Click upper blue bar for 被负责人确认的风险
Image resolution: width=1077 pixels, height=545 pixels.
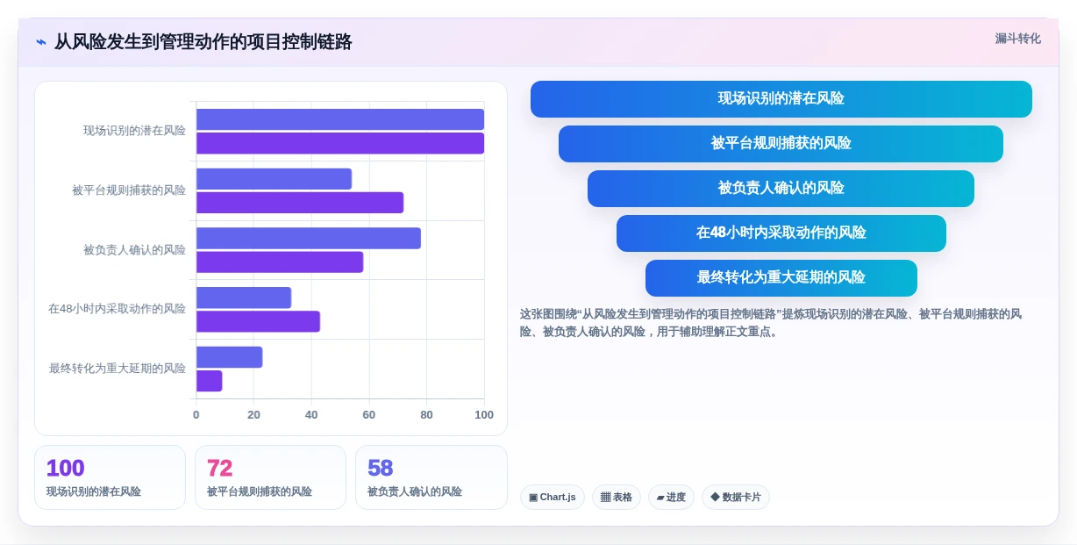(x=309, y=239)
